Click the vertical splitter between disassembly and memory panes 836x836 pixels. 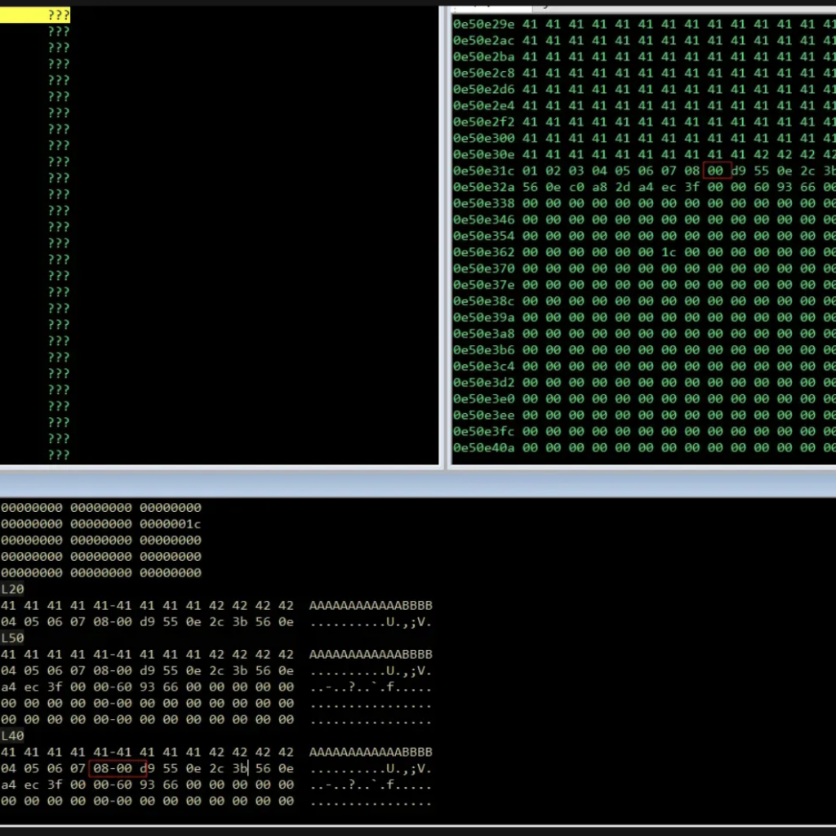coord(445,237)
